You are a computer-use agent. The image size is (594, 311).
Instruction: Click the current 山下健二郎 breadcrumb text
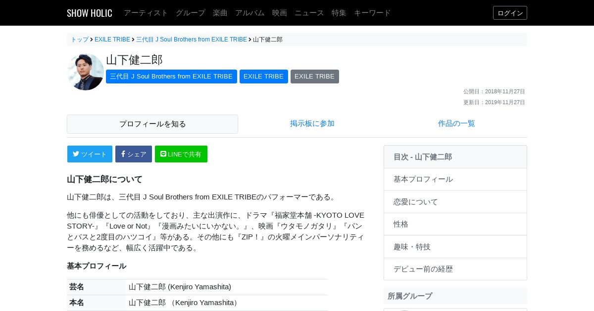click(268, 39)
